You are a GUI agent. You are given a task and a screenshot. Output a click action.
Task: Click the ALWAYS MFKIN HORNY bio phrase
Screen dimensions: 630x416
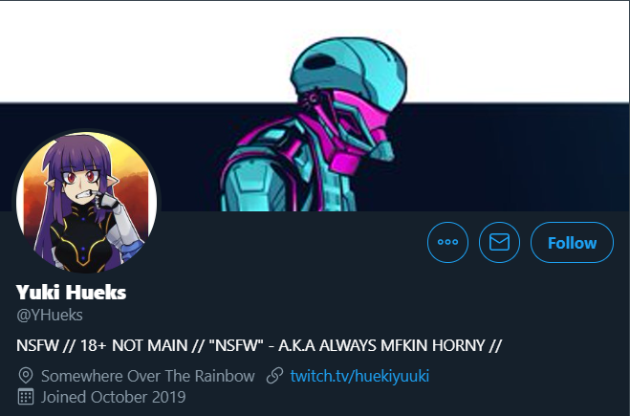tap(402, 345)
